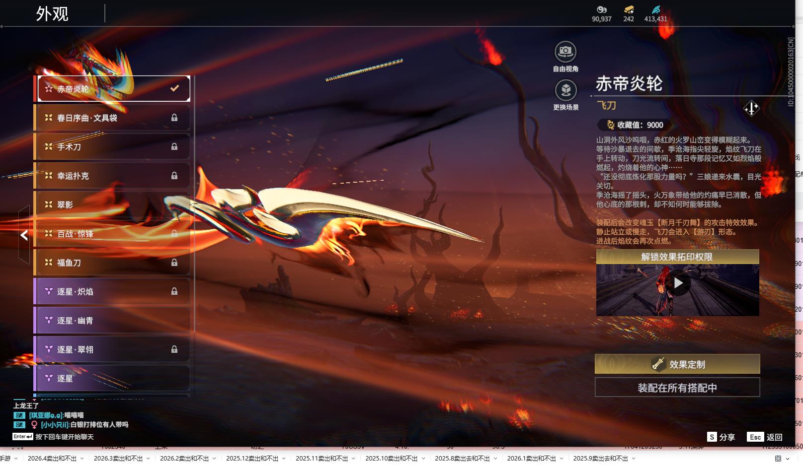Click the lock icon on 手术刀 entry
803x466 pixels.
[175, 146]
